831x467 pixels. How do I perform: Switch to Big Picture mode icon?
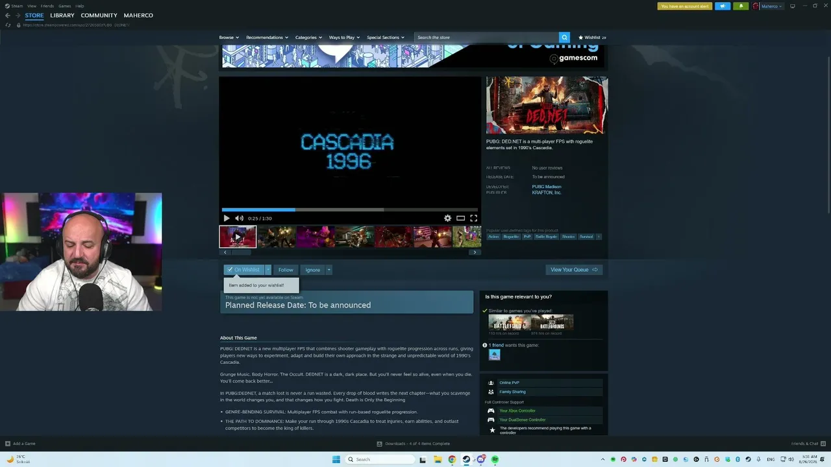(x=792, y=6)
